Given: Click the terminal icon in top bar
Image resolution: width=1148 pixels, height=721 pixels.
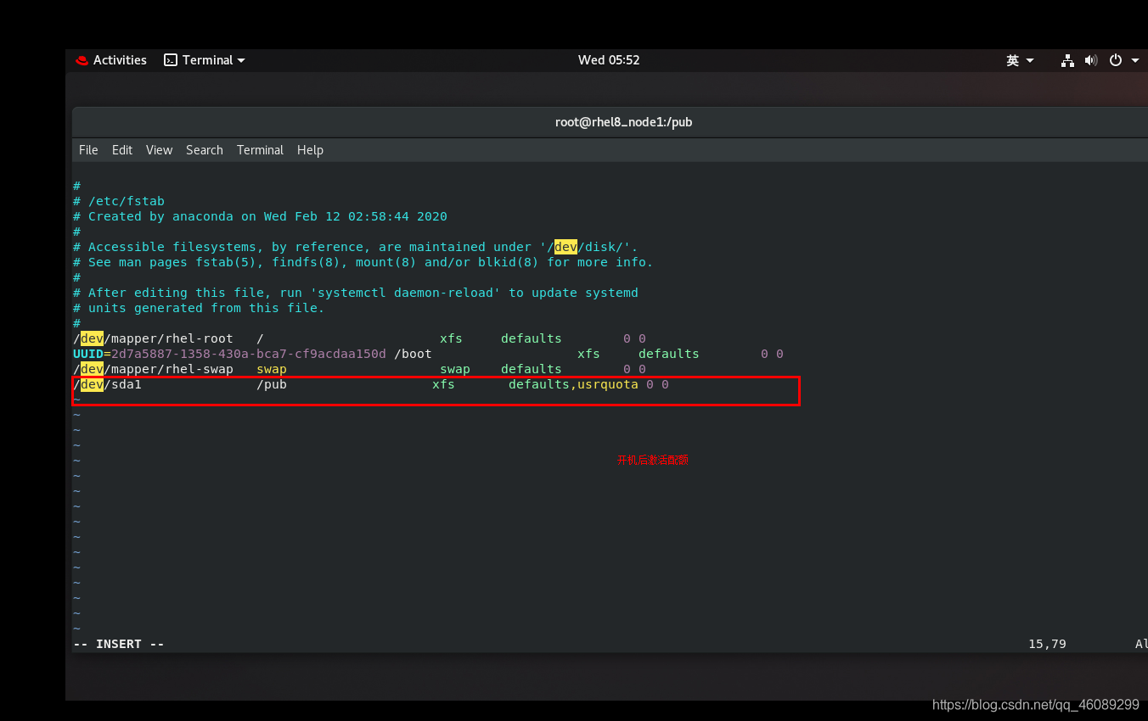Looking at the screenshot, I should [x=171, y=60].
